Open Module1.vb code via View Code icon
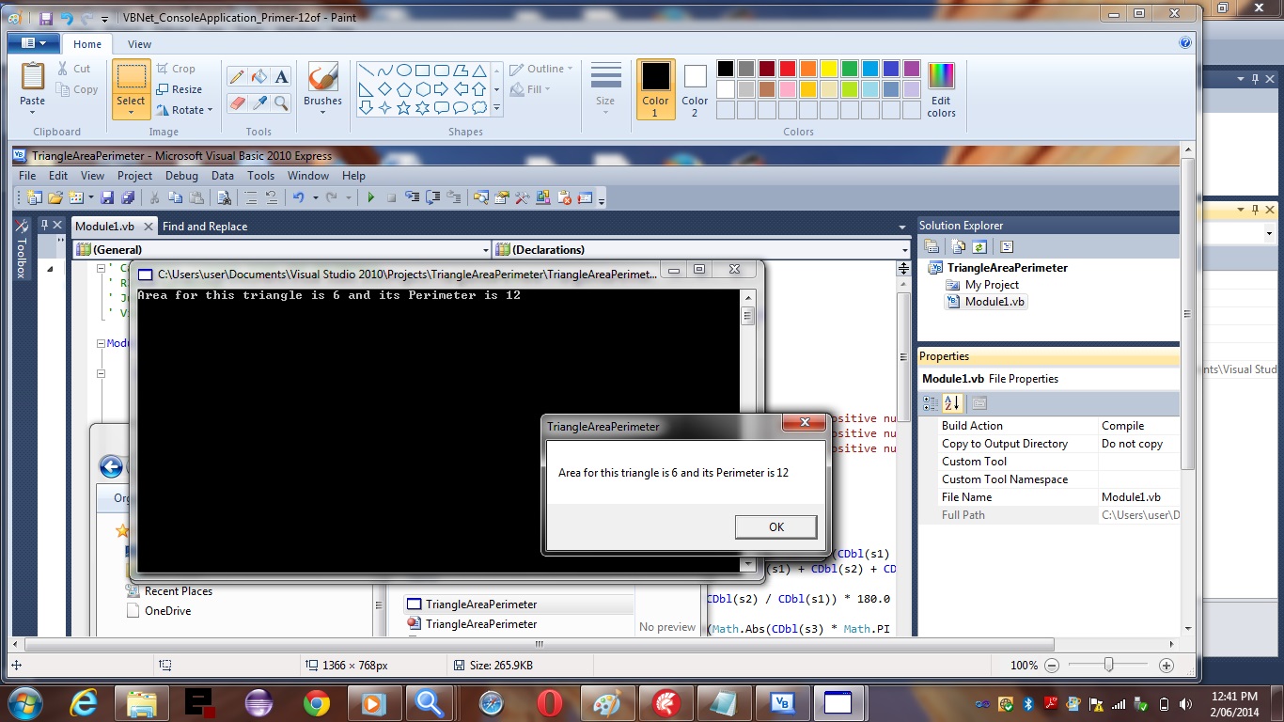The width and height of the screenshot is (1284, 722). click(1007, 246)
